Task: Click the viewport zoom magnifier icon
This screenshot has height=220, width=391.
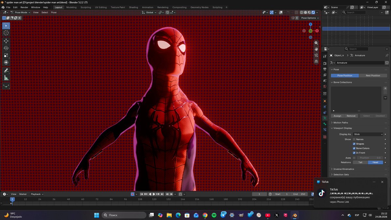Action: (316, 43)
